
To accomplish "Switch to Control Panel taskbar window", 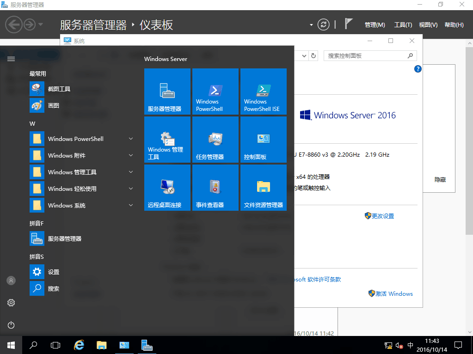I will point(124,345).
